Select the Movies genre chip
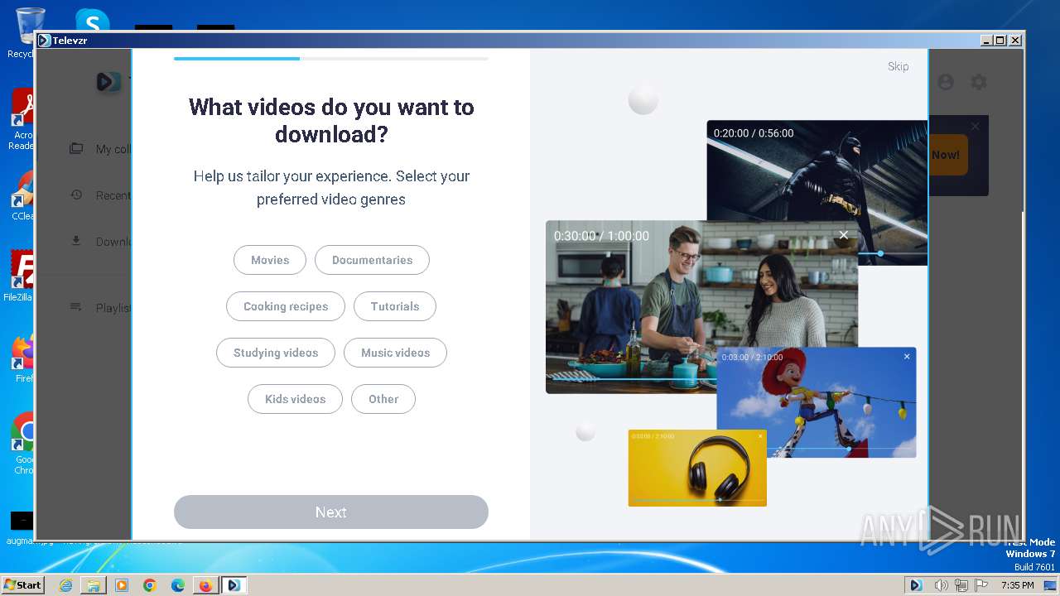This screenshot has width=1060, height=596. point(270,260)
